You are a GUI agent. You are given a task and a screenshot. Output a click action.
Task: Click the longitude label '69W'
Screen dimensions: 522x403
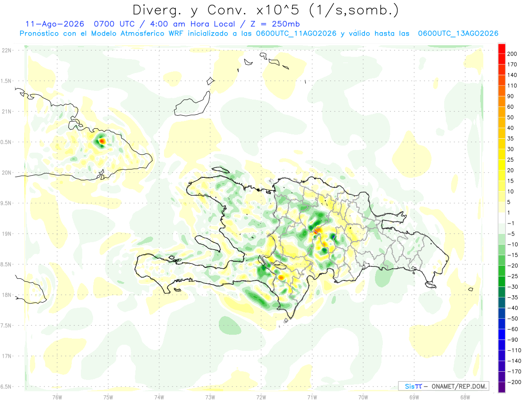pos(414,396)
